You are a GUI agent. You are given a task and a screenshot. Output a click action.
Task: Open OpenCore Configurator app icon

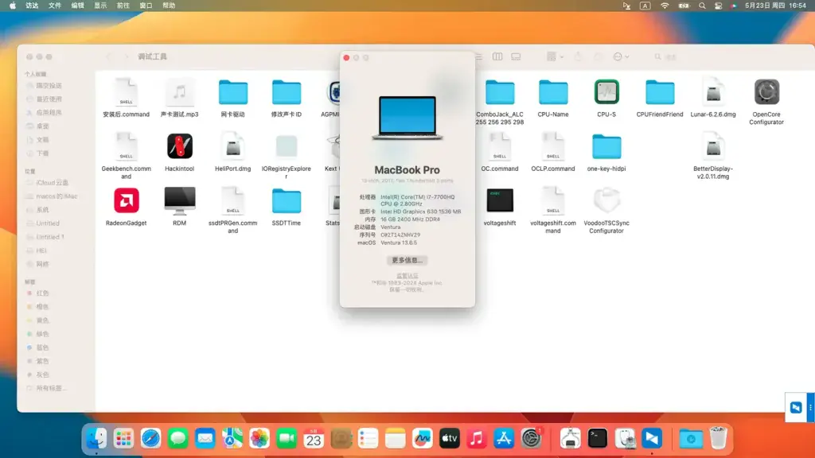[766, 92]
